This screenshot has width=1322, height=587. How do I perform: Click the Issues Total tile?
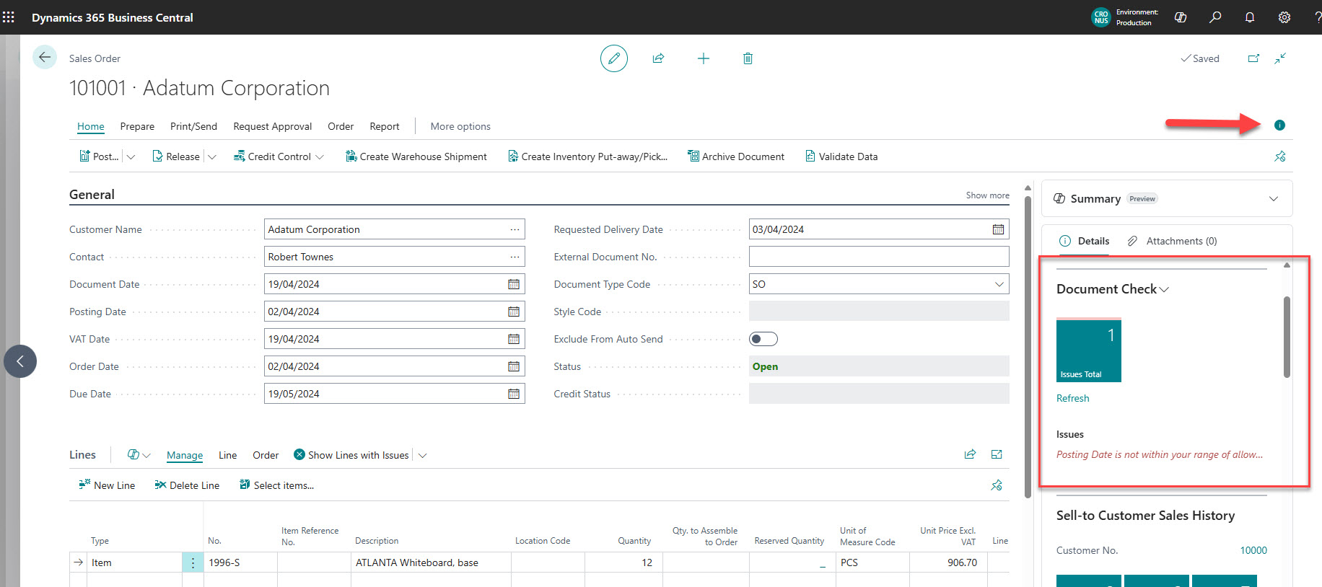click(x=1089, y=350)
